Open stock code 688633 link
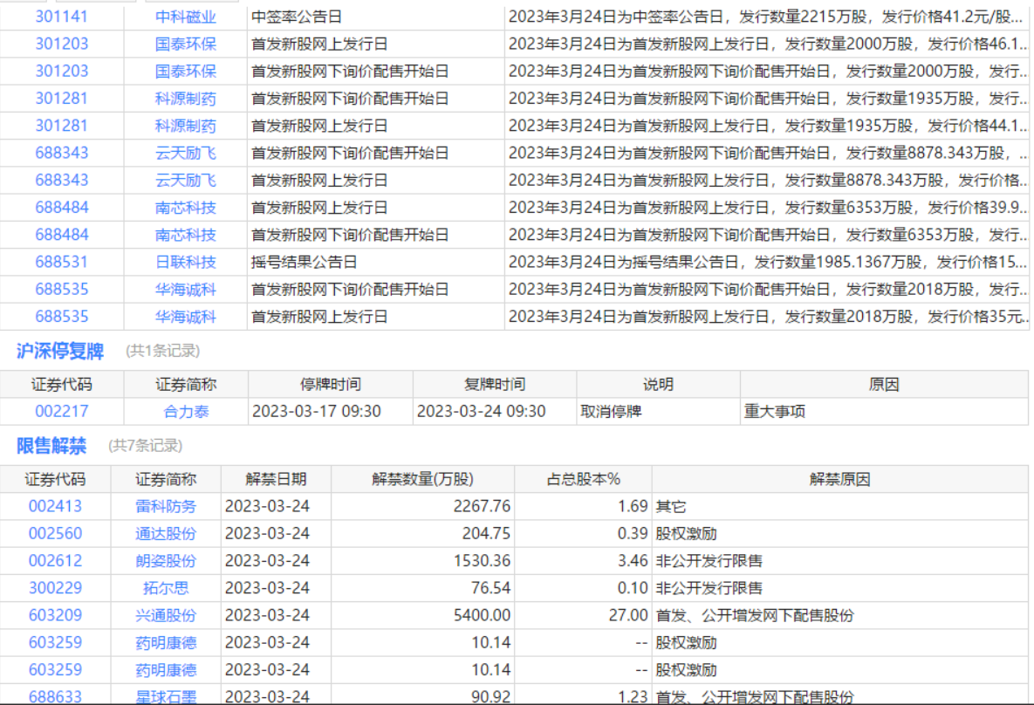This screenshot has height=705, width=1034. [55, 697]
